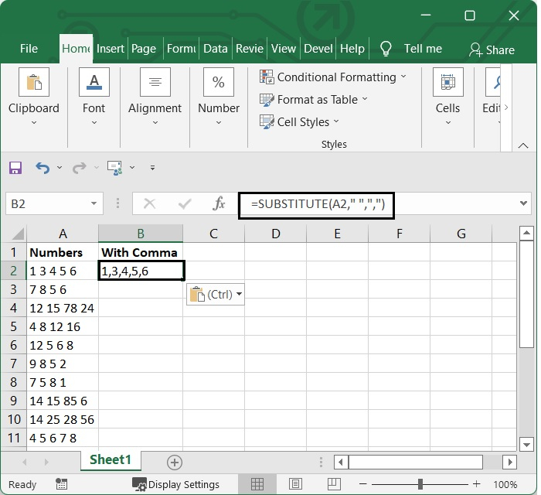541x495 pixels.
Task: Click the zoom slider handle
Action: pos(420,484)
